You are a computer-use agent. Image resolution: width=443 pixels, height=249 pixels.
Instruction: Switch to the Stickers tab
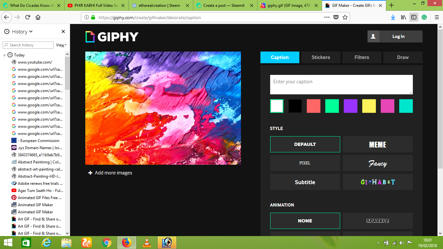321,57
